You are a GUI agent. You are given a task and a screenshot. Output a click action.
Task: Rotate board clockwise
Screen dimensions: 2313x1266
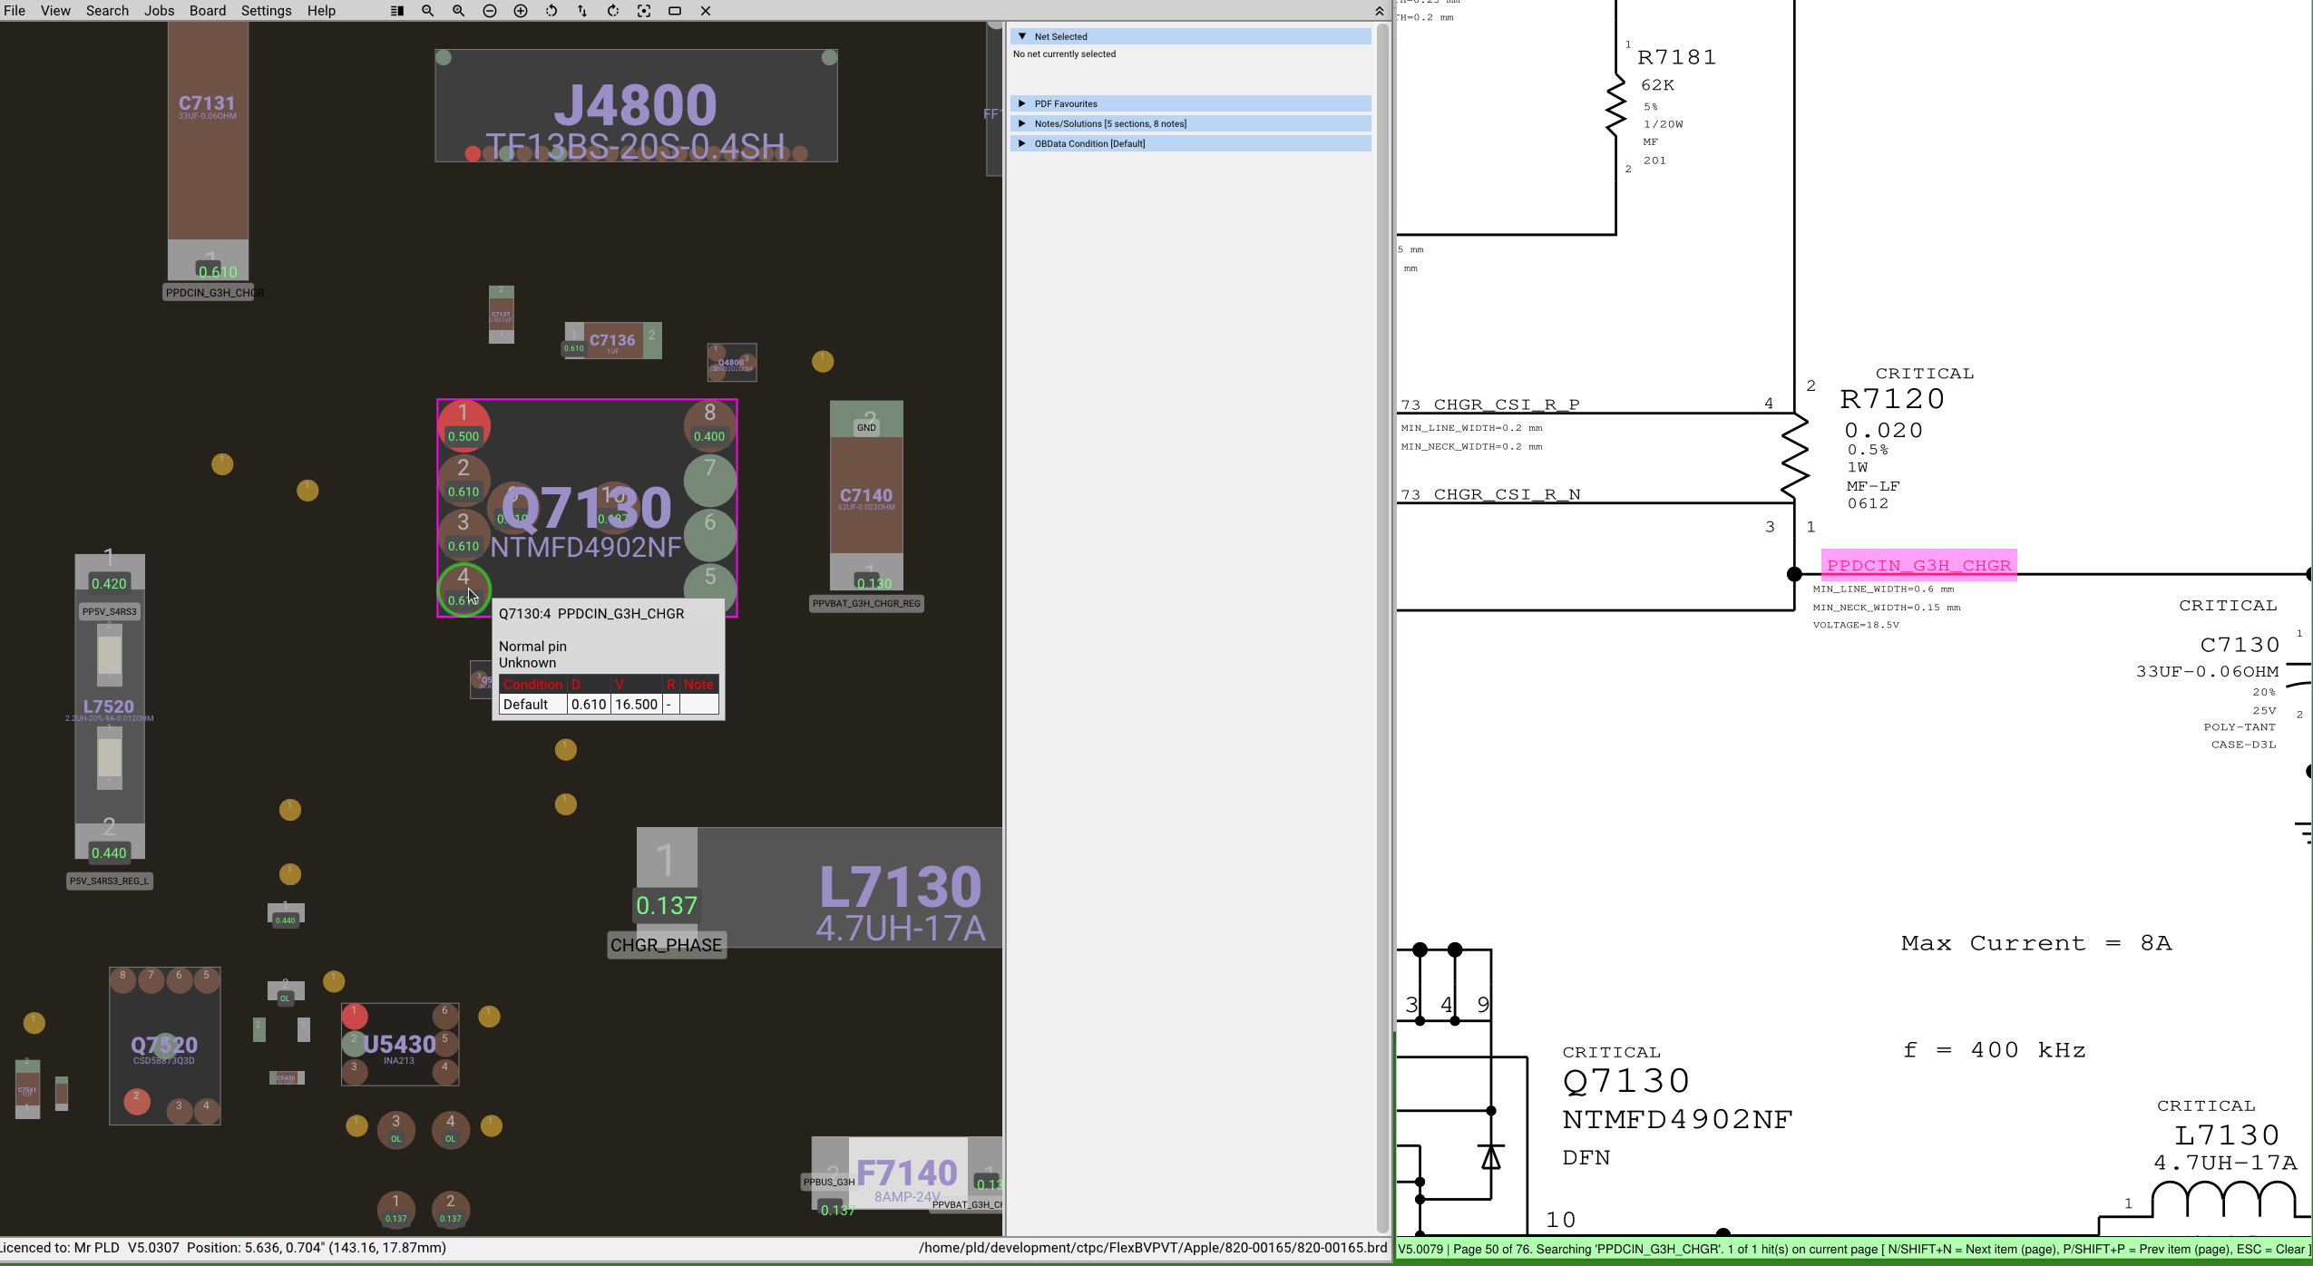click(x=613, y=11)
